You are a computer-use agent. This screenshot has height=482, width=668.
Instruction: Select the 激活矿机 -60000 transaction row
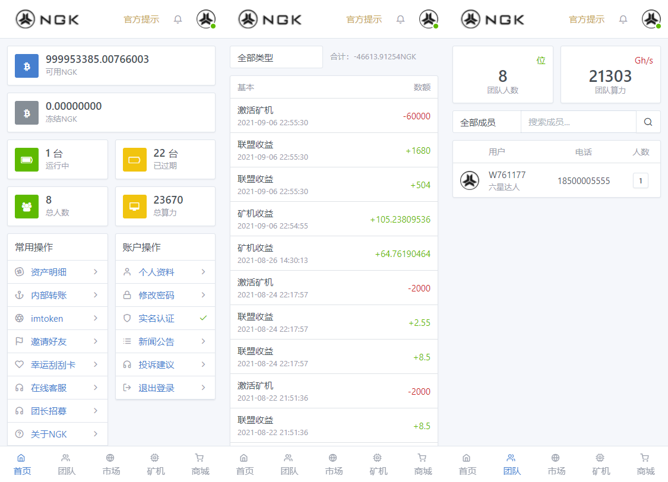[x=334, y=116]
